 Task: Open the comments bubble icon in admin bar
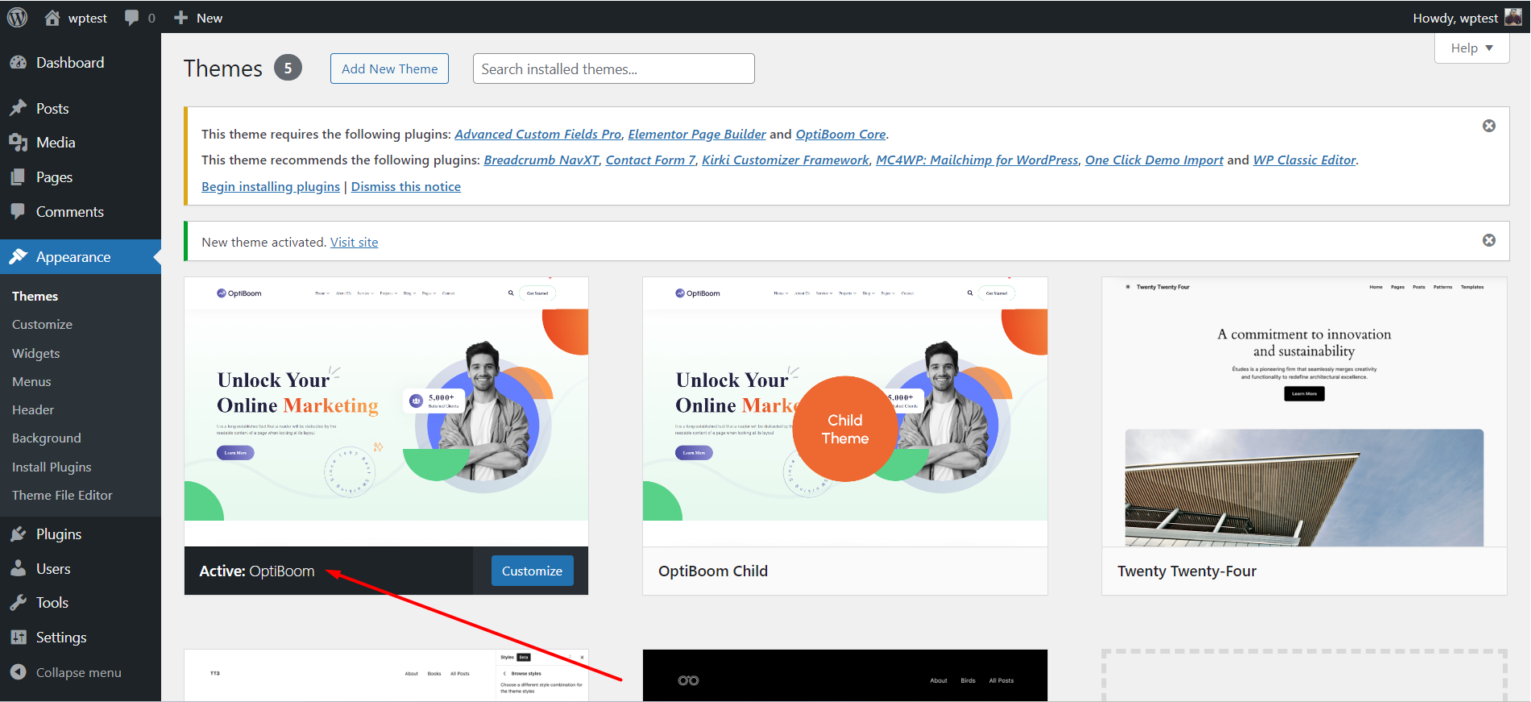point(131,17)
